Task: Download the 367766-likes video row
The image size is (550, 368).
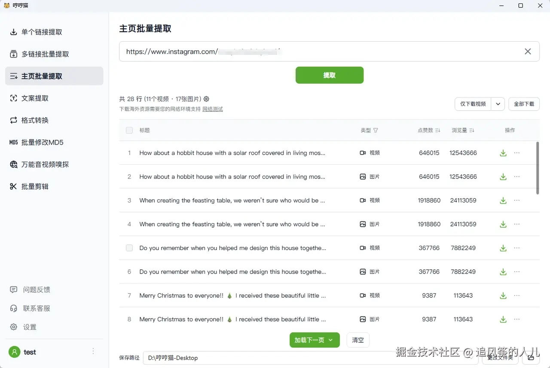Action: point(503,248)
